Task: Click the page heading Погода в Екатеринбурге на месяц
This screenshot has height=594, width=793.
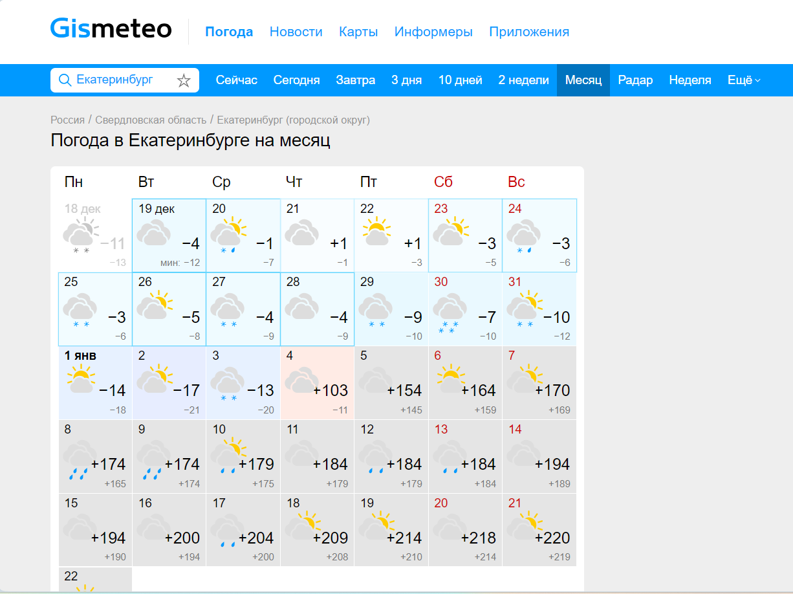Action: (x=191, y=140)
